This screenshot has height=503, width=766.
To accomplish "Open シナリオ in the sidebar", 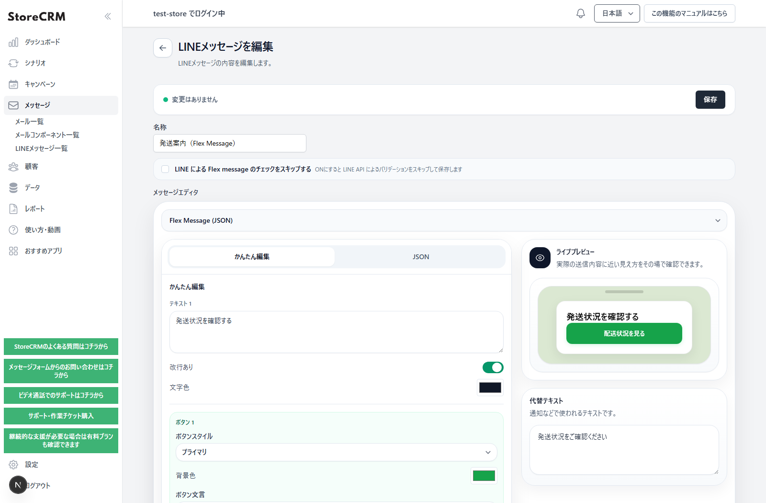I will coord(61,63).
